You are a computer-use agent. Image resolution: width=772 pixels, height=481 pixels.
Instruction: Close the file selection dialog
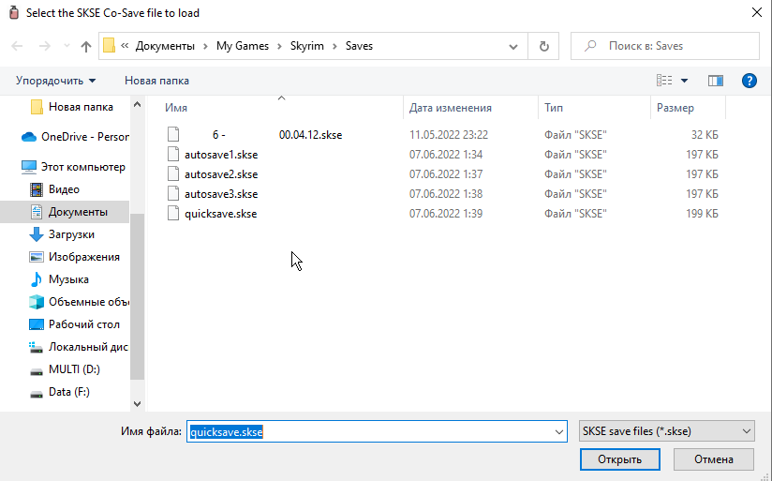click(x=757, y=12)
